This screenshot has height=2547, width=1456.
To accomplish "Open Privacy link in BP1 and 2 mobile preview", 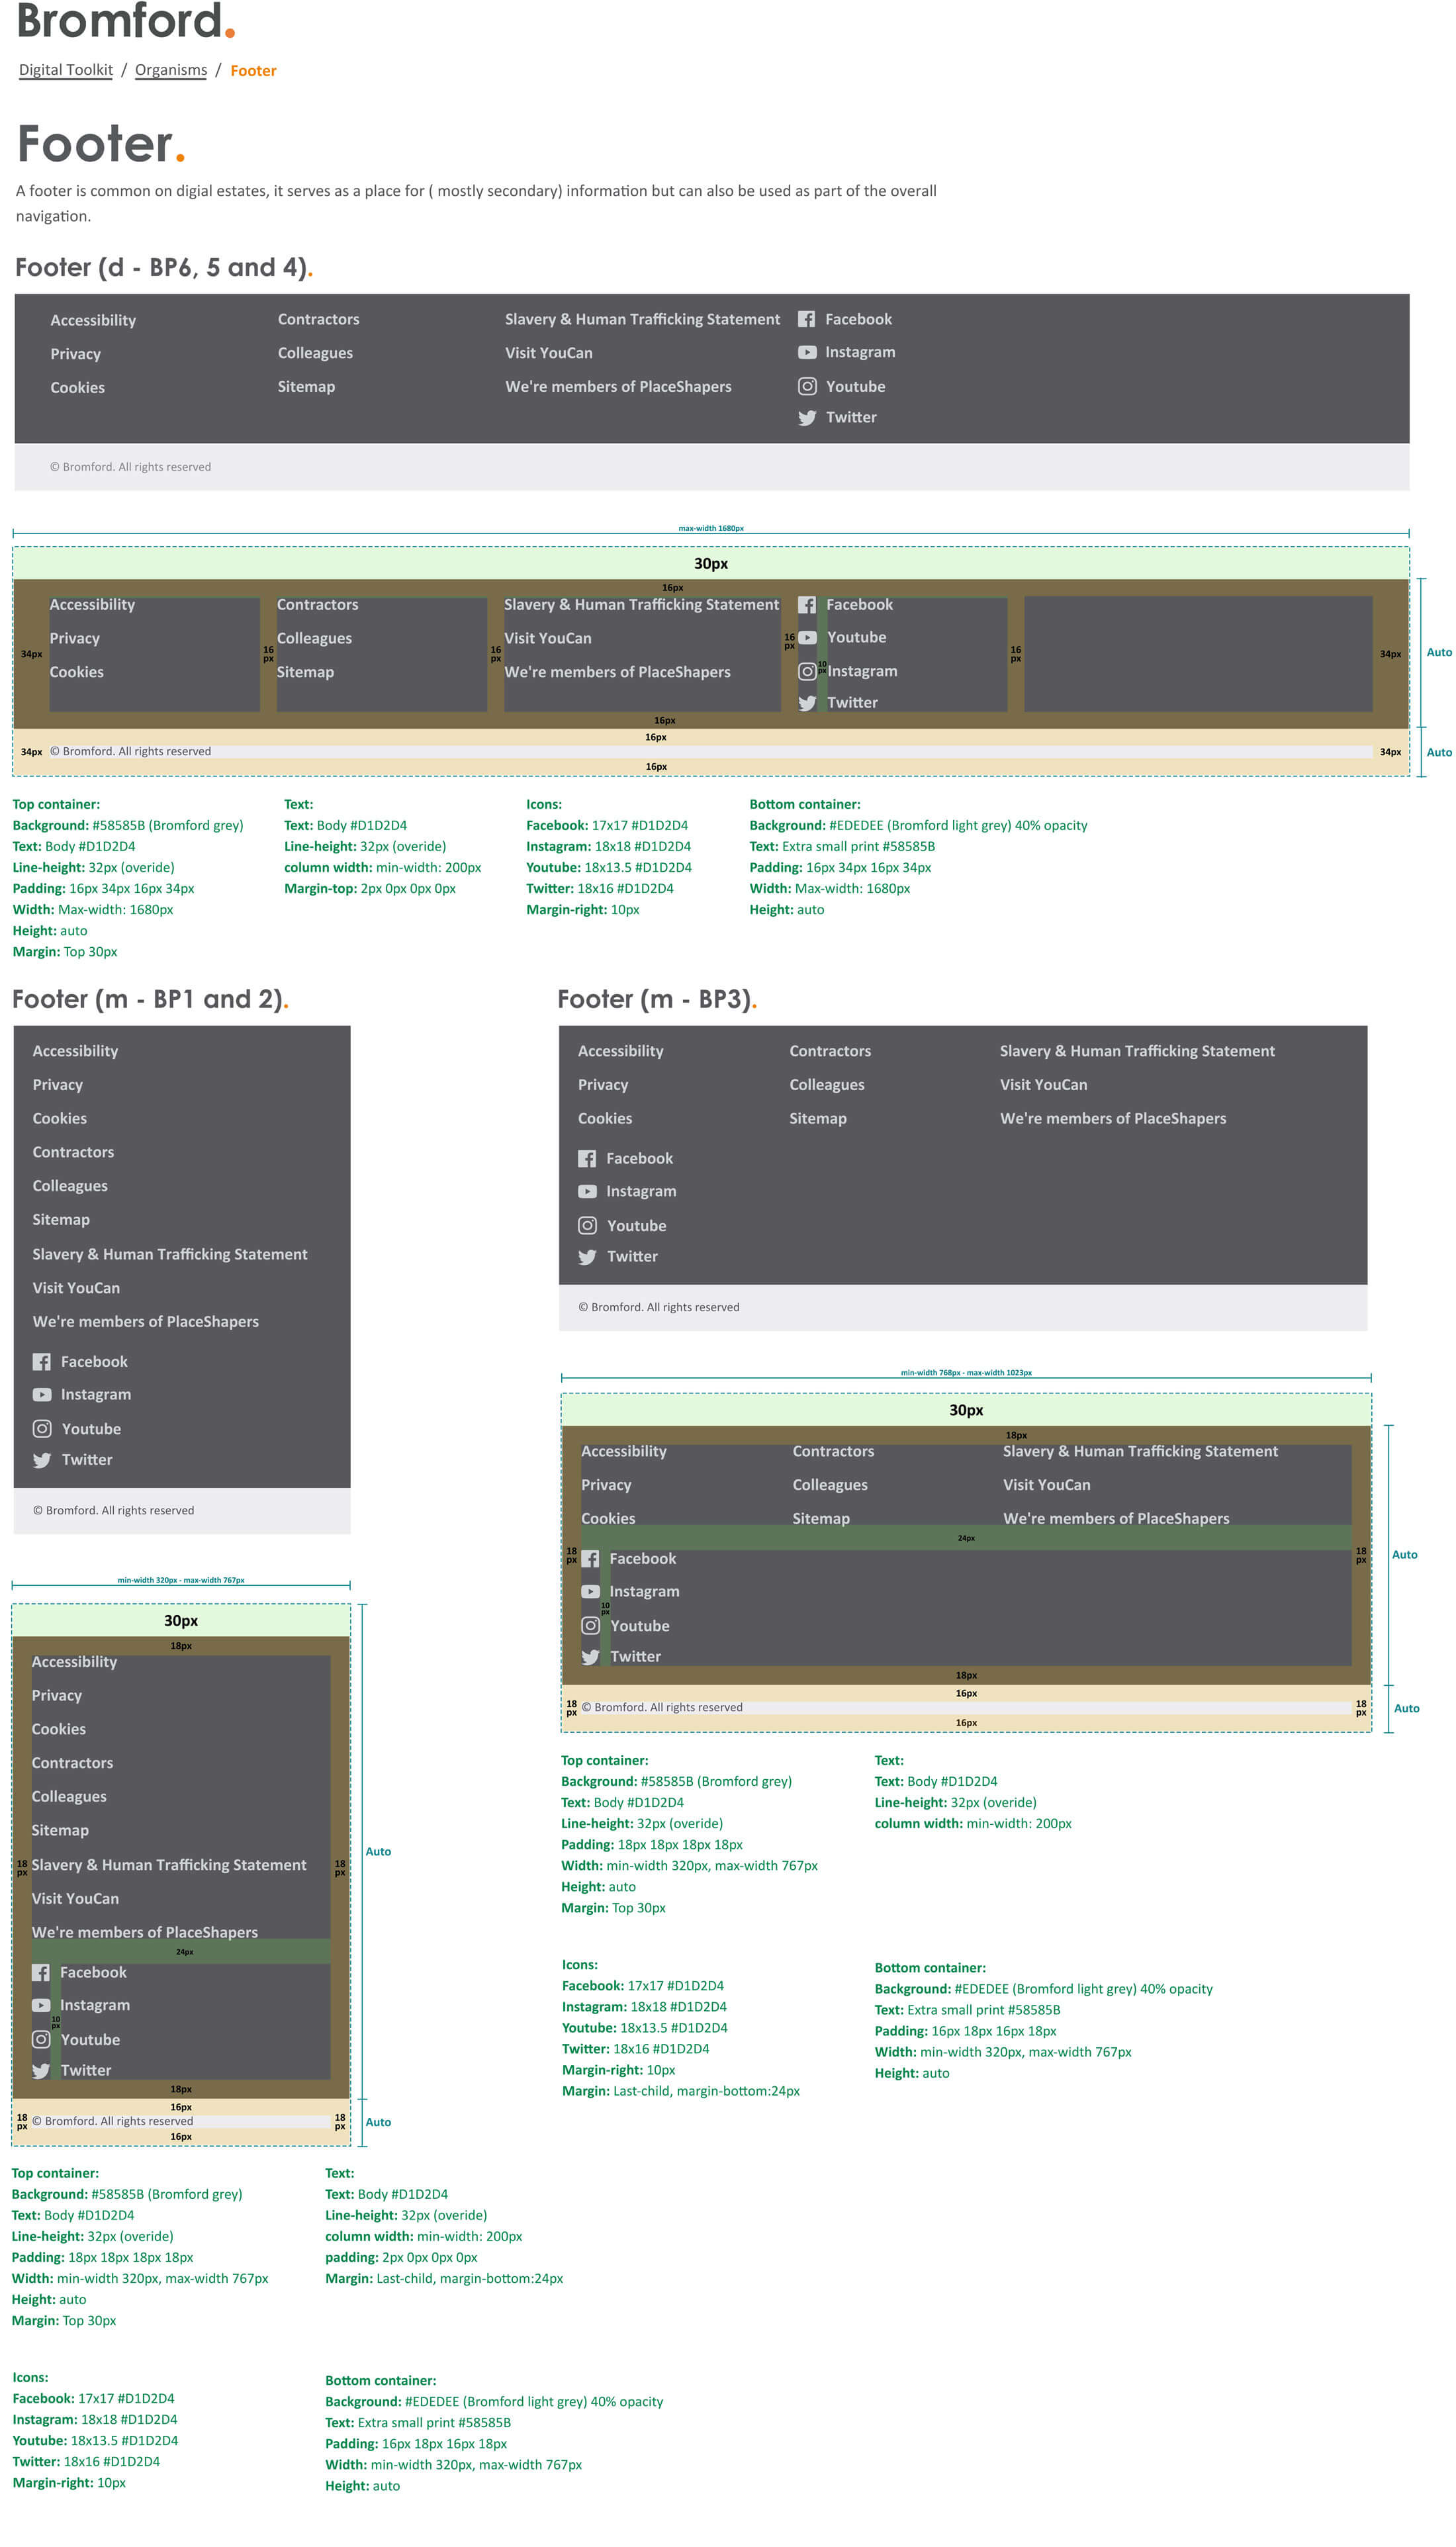I will click(57, 1085).
